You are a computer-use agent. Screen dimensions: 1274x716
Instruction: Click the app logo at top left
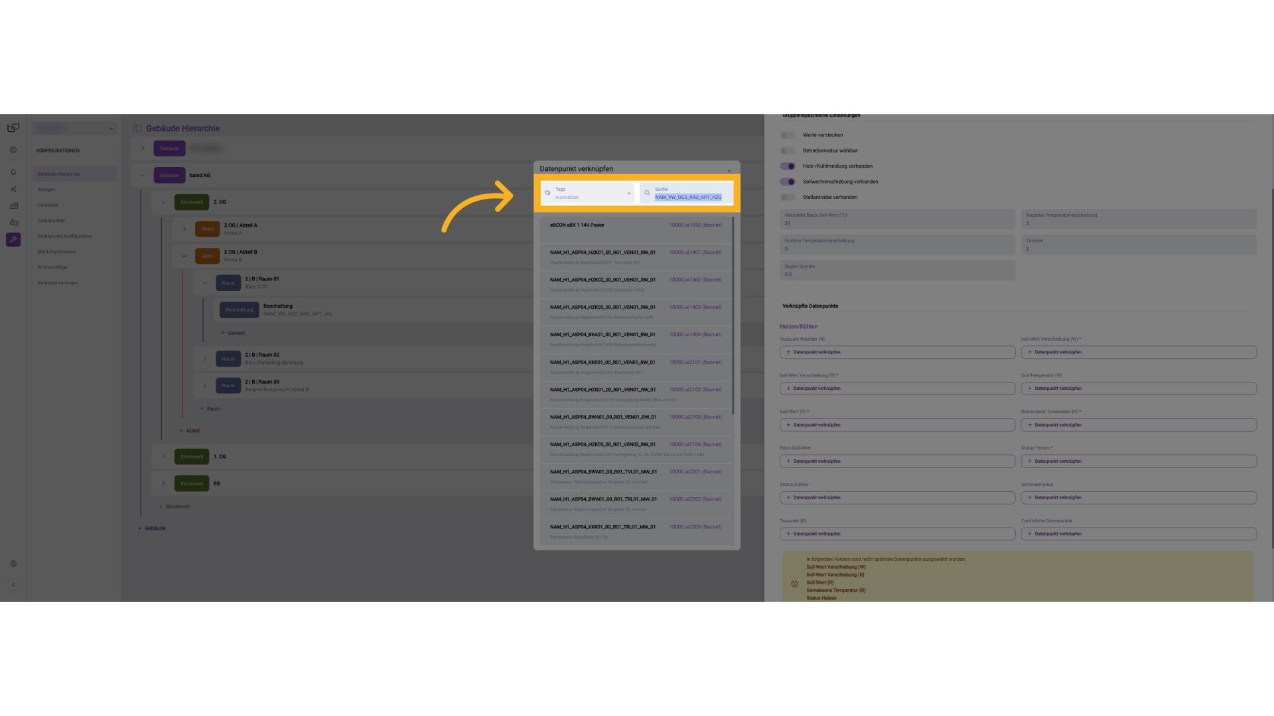pyautogui.click(x=13, y=127)
